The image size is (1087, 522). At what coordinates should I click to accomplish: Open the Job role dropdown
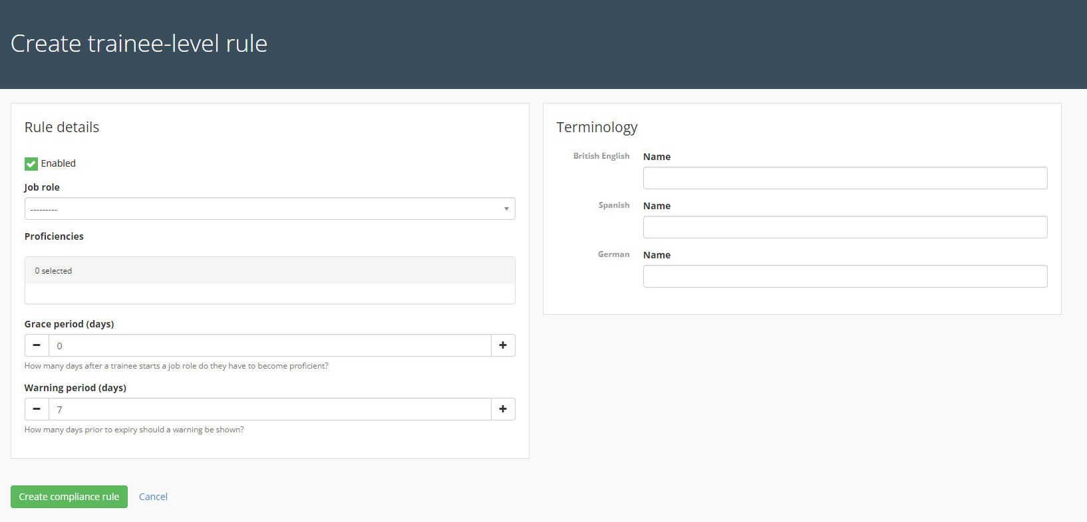click(269, 209)
